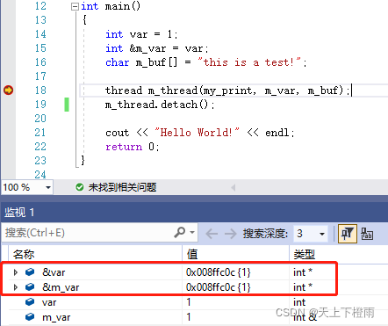Click the search magnifier icon in watch

180,233
